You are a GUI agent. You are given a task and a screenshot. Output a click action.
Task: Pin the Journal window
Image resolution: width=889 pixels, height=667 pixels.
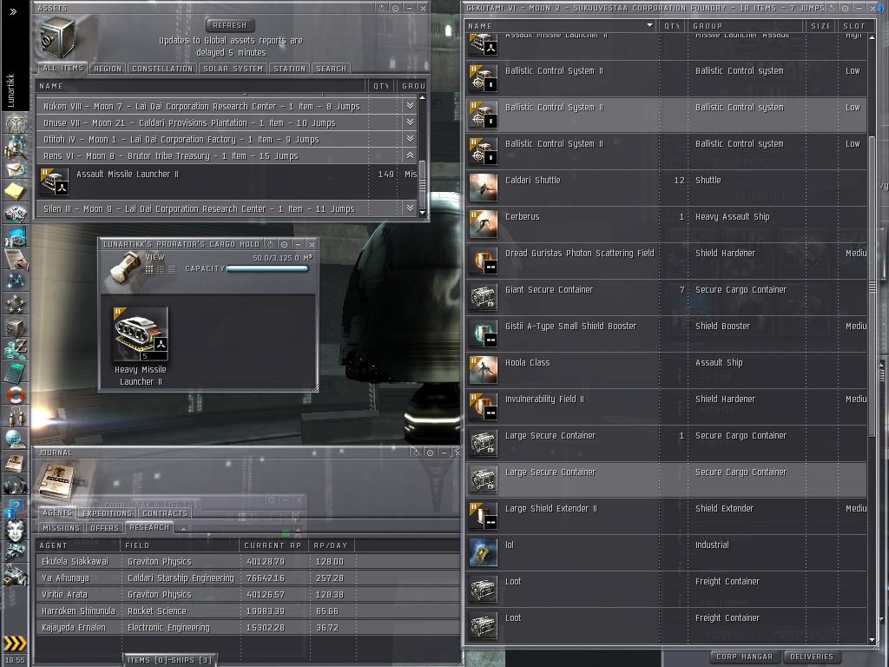[x=416, y=452]
